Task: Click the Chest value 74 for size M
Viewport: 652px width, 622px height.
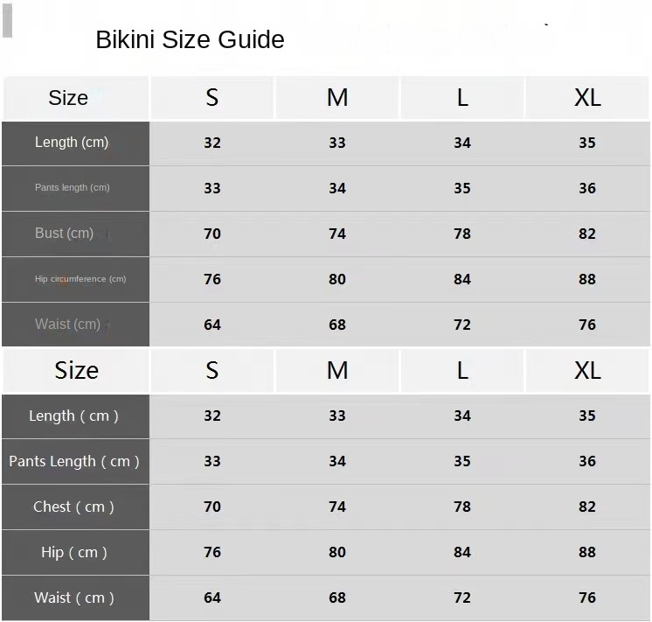Action: pos(337,507)
